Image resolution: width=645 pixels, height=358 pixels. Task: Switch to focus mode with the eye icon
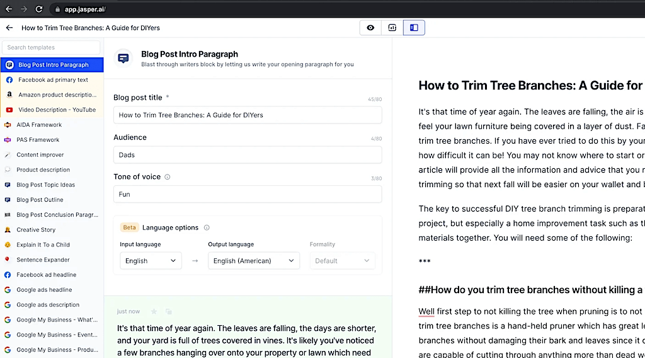tap(370, 28)
